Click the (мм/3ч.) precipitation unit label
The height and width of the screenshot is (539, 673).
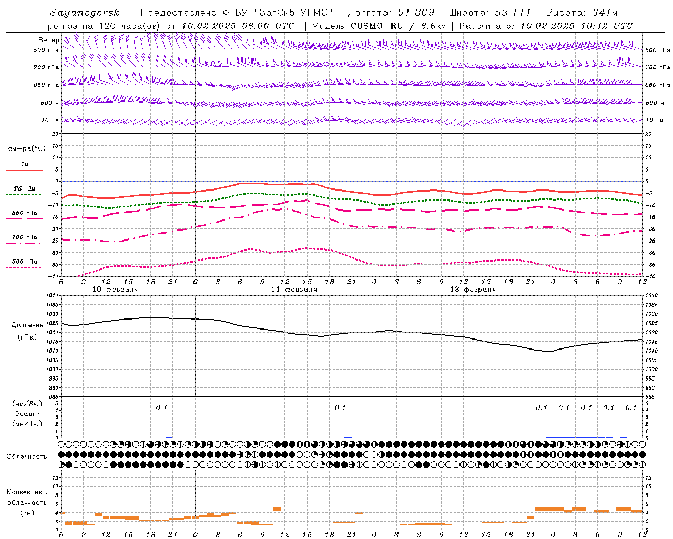click(x=27, y=404)
